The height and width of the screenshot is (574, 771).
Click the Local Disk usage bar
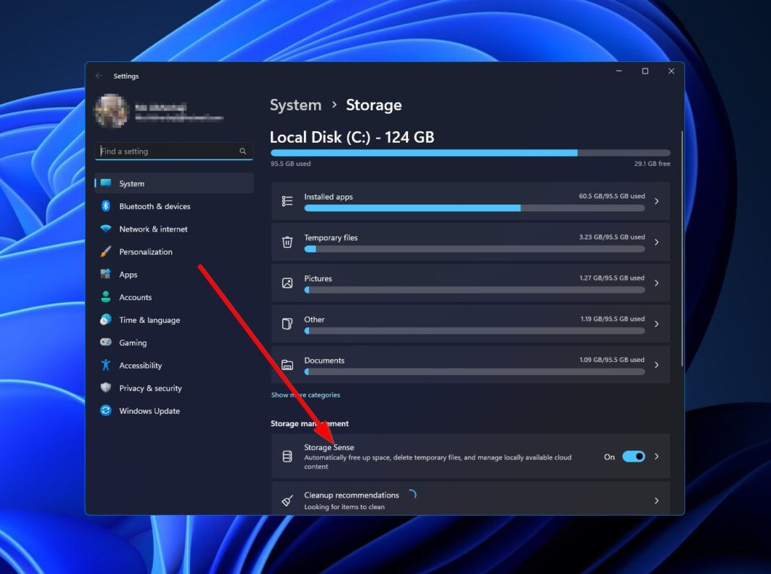click(469, 152)
